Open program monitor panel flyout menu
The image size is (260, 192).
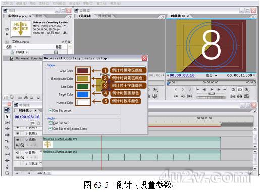(254, 17)
